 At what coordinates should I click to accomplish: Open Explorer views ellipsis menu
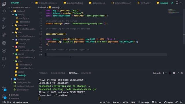(32, 3)
